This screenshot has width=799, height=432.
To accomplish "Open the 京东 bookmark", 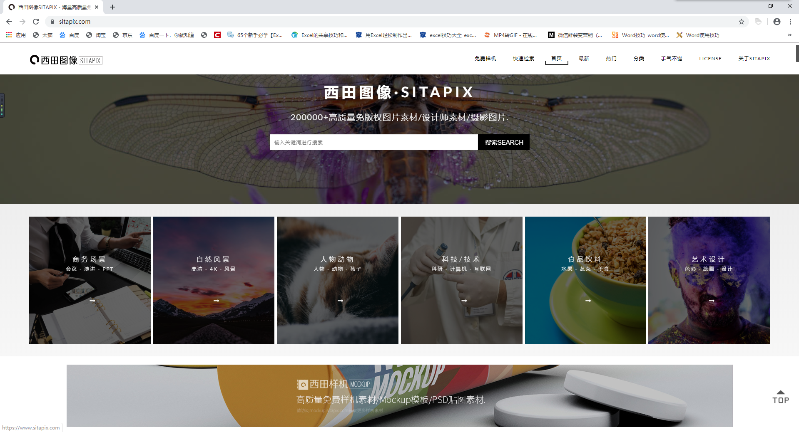I will (122, 35).
